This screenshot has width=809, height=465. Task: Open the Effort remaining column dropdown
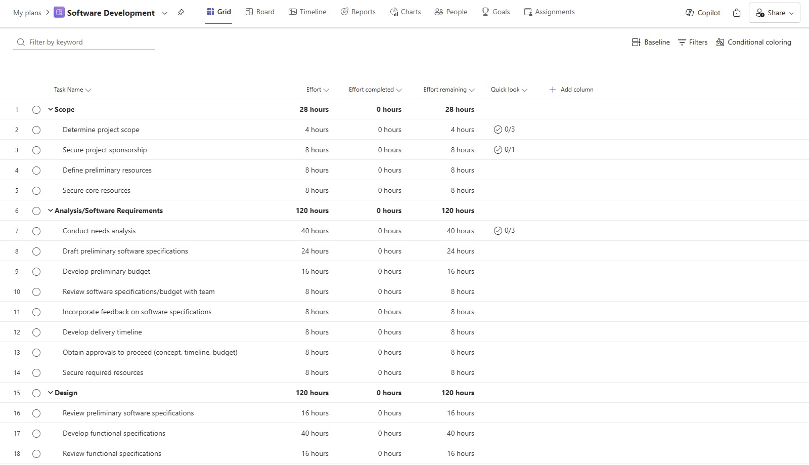click(x=472, y=90)
